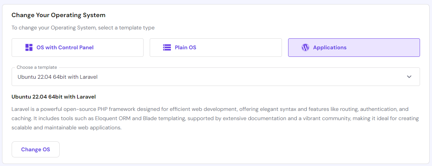The image size is (432, 166).
Task: Click the bold Ubuntu 22.04 64bit with Laravel title
Action: (x=53, y=97)
